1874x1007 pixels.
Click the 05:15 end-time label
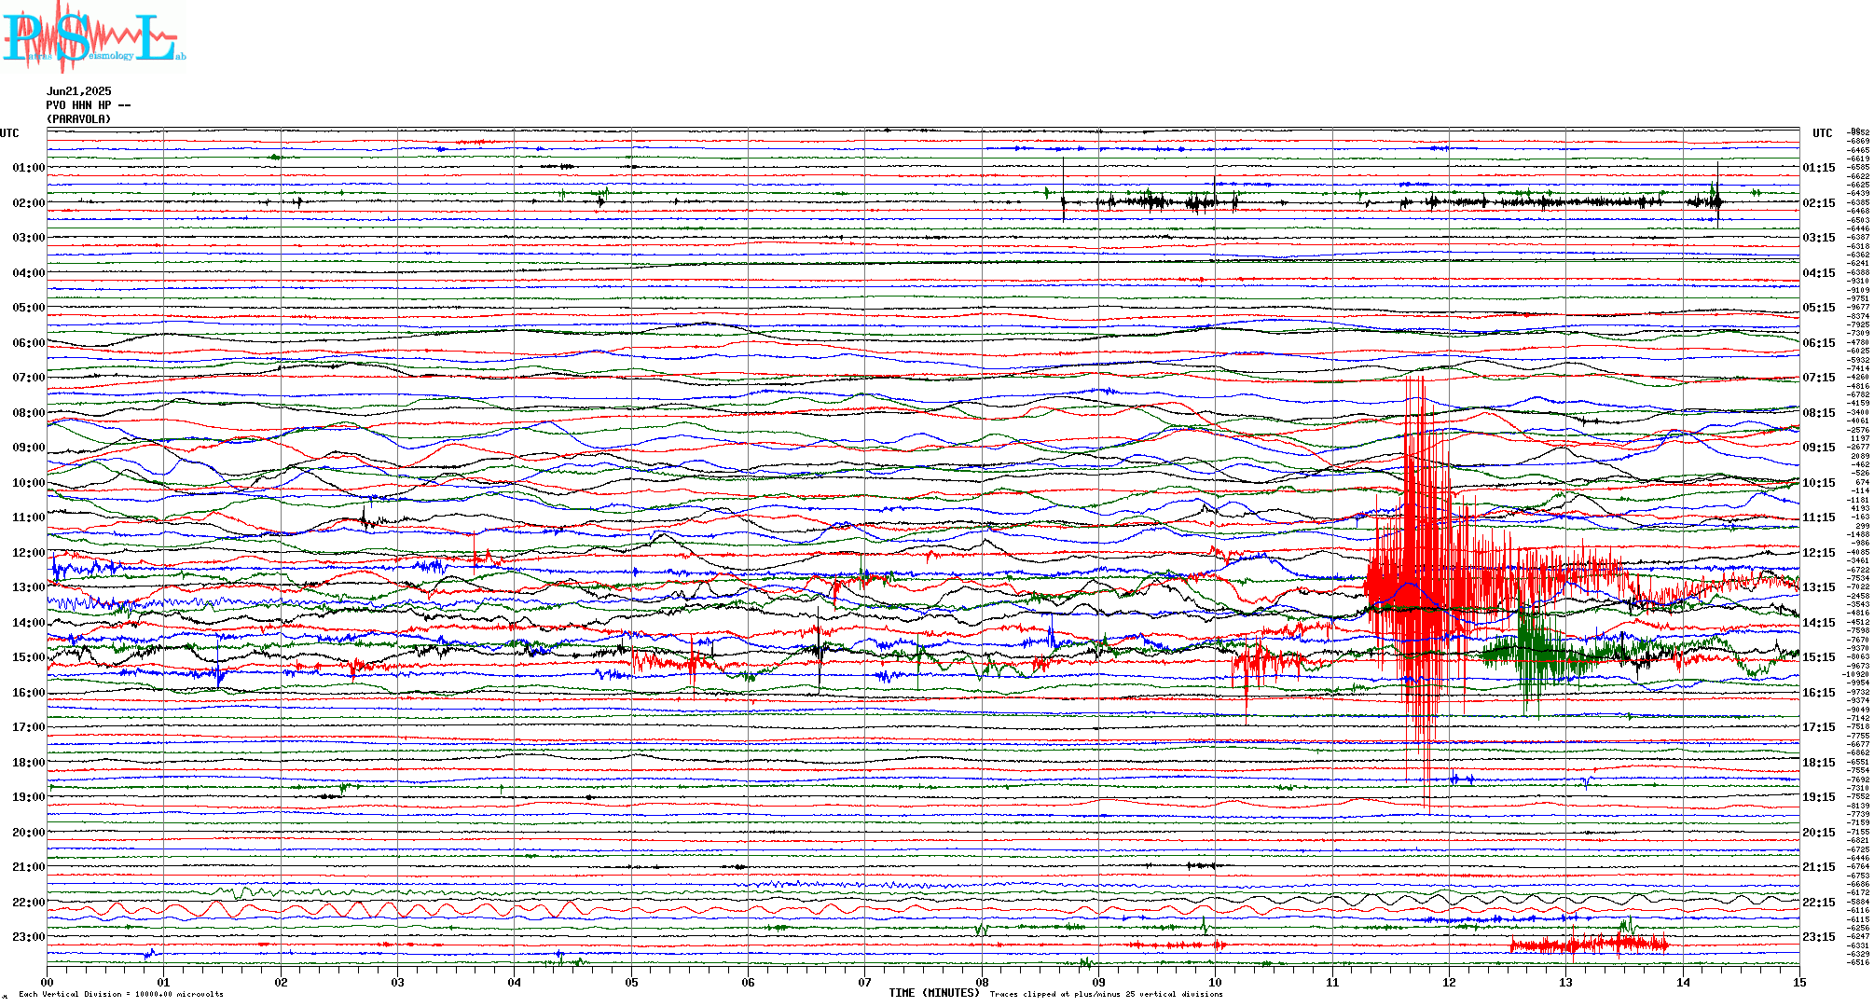pyautogui.click(x=1819, y=308)
